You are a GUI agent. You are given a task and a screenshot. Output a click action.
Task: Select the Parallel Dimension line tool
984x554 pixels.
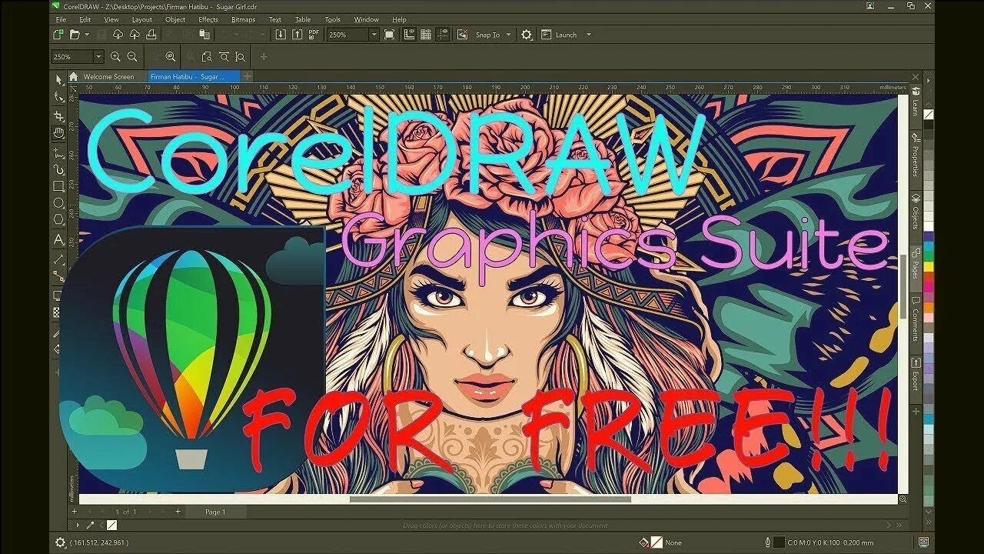click(x=58, y=259)
